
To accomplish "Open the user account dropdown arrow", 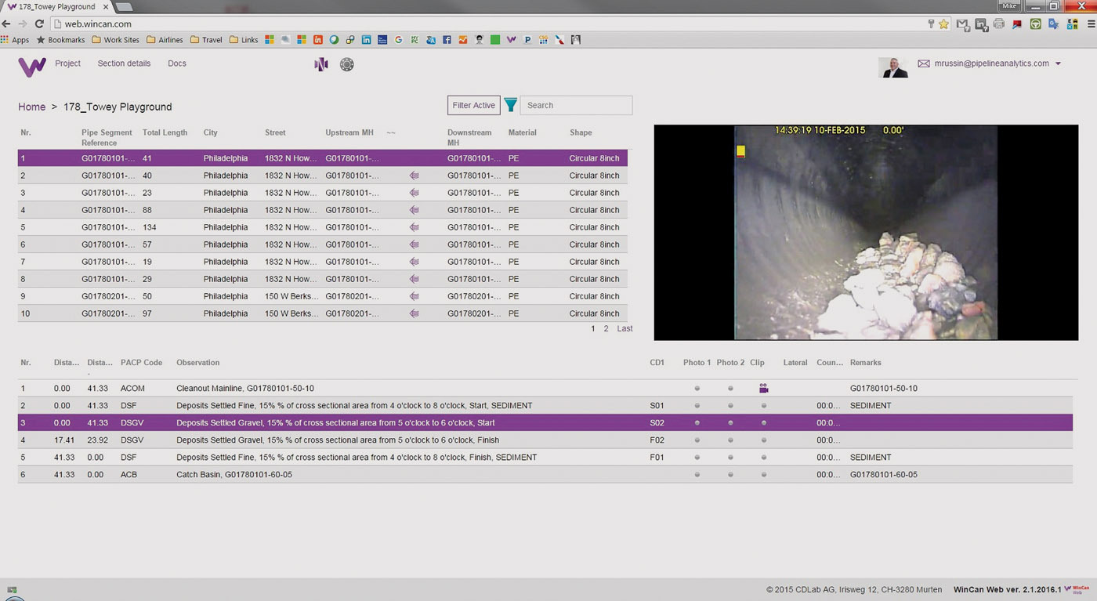I will tap(1059, 64).
